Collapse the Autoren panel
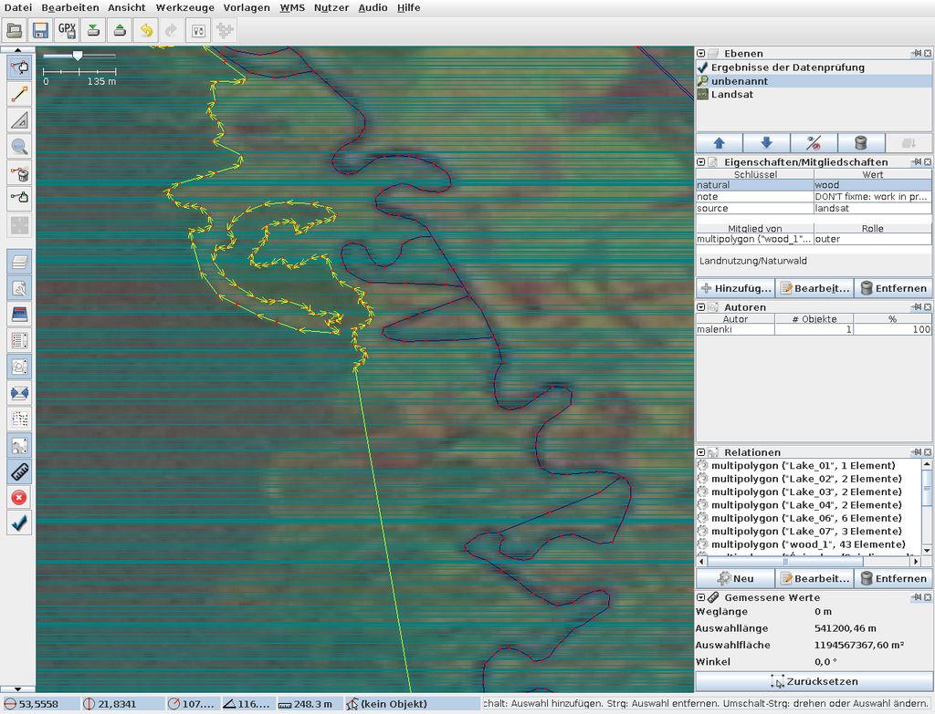Viewport: 935px width, 714px height. coord(701,307)
